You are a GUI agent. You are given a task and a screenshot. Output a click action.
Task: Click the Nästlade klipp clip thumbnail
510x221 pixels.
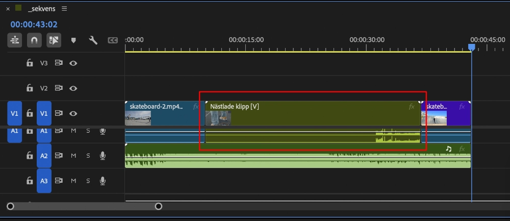pos(218,118)
